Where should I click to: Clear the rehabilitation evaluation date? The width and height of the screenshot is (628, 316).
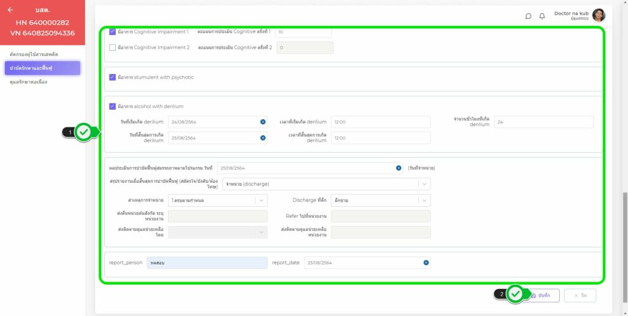pos(399,168)
